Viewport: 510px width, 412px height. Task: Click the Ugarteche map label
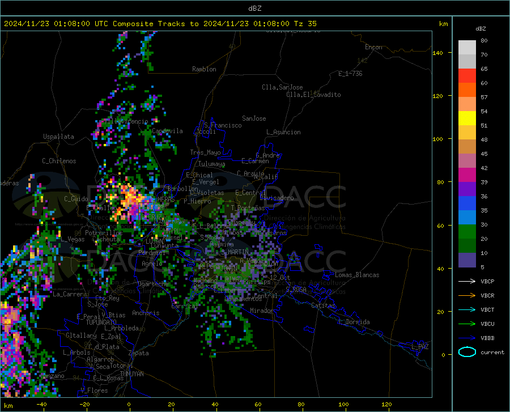[153, 284]
